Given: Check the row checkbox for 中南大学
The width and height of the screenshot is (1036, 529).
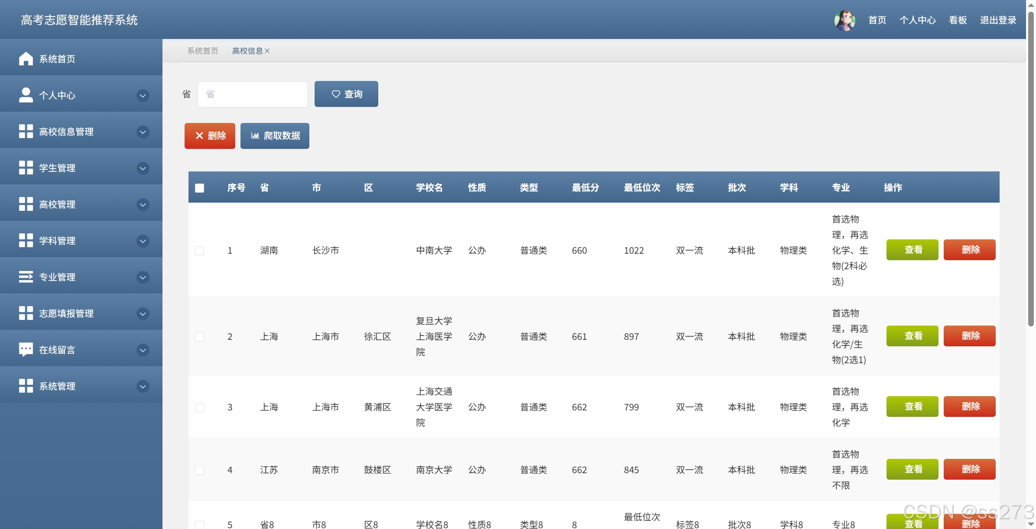Looking at the screenshot, I should 199,251.
